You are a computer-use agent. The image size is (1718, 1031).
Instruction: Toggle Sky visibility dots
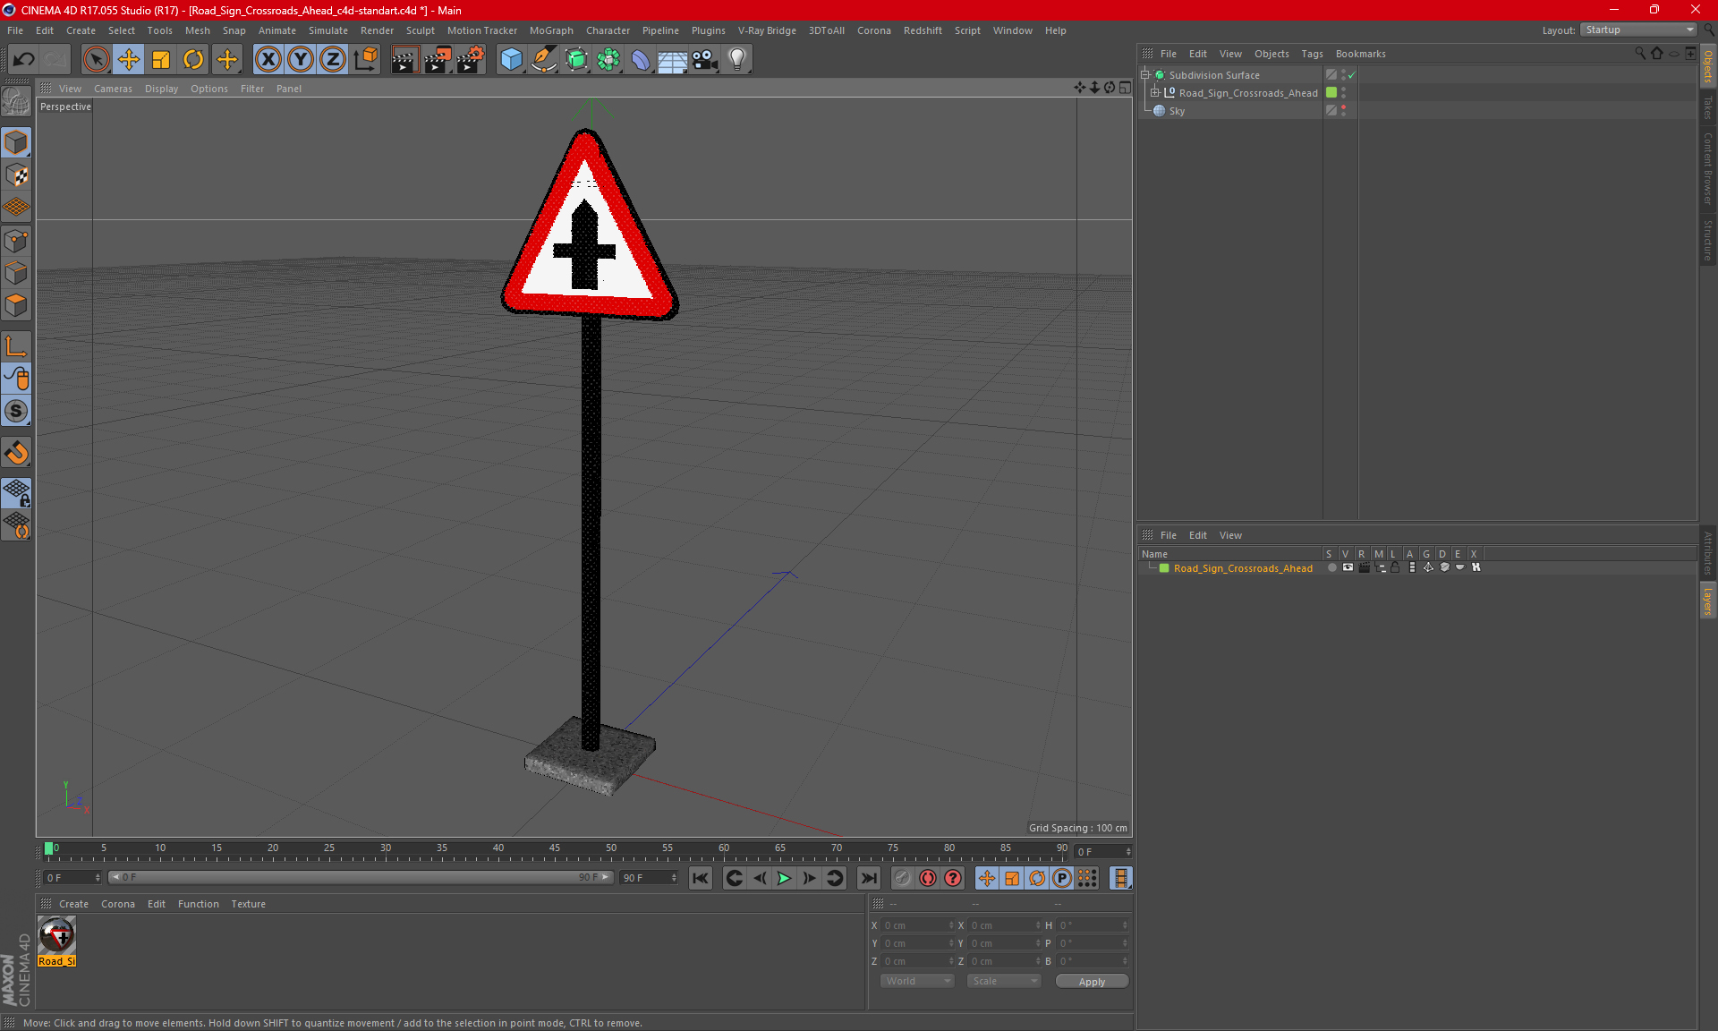coord(1343,111)
